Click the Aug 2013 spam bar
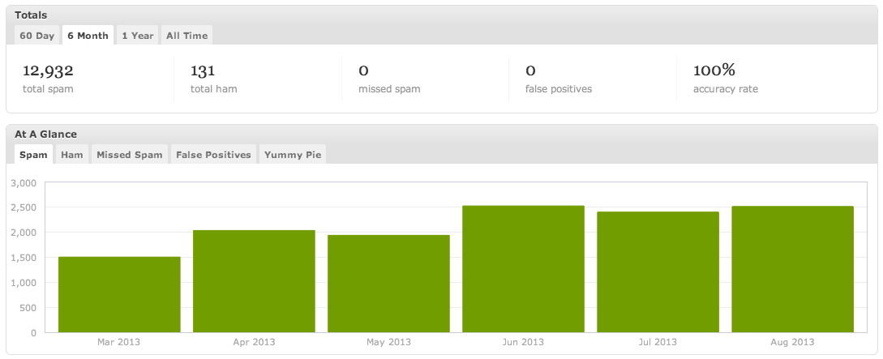 pyautogui.click(x=792, y=269)
